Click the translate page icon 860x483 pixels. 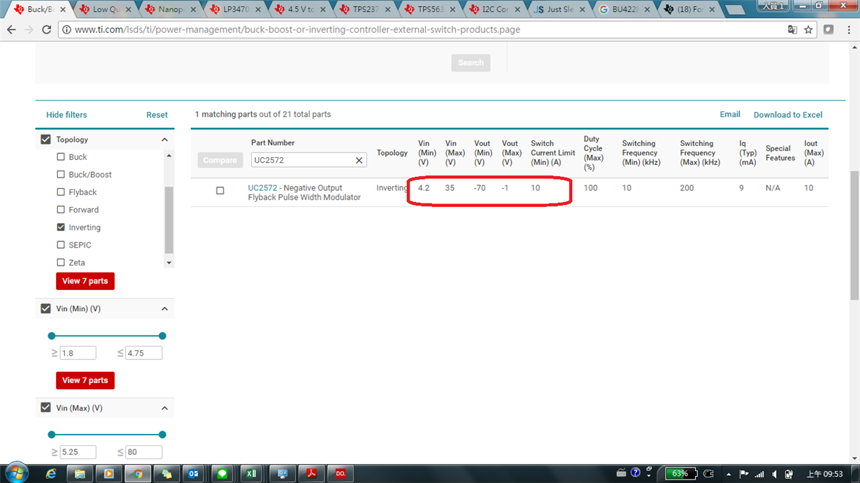coord(792,30)
